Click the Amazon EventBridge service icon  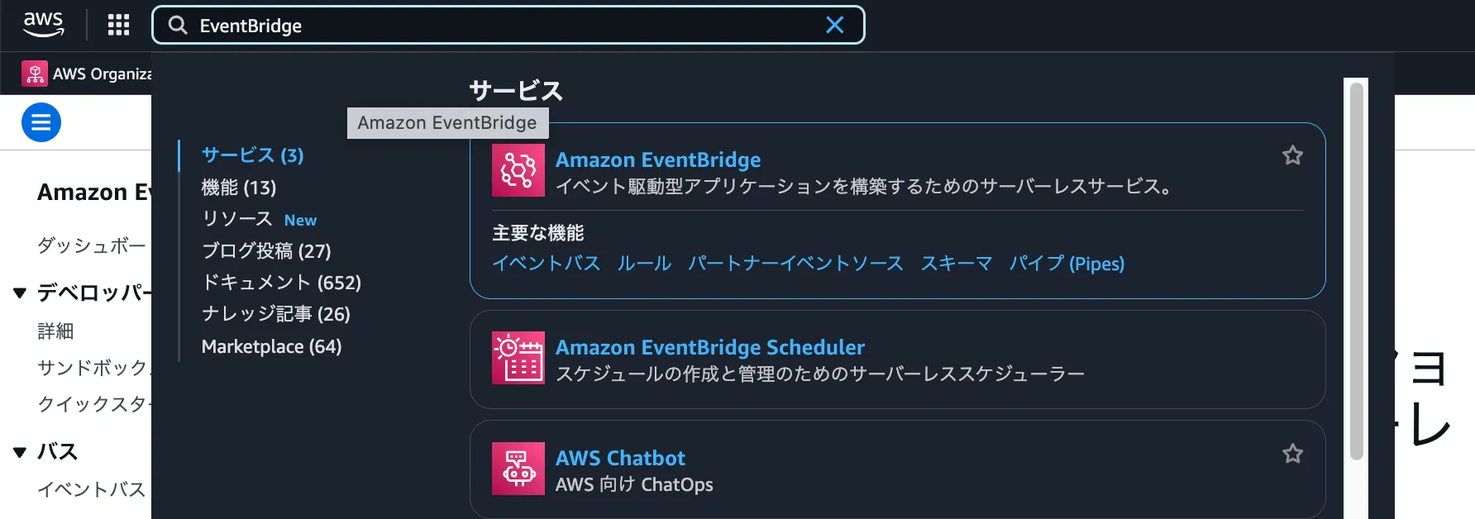(518, 170)
